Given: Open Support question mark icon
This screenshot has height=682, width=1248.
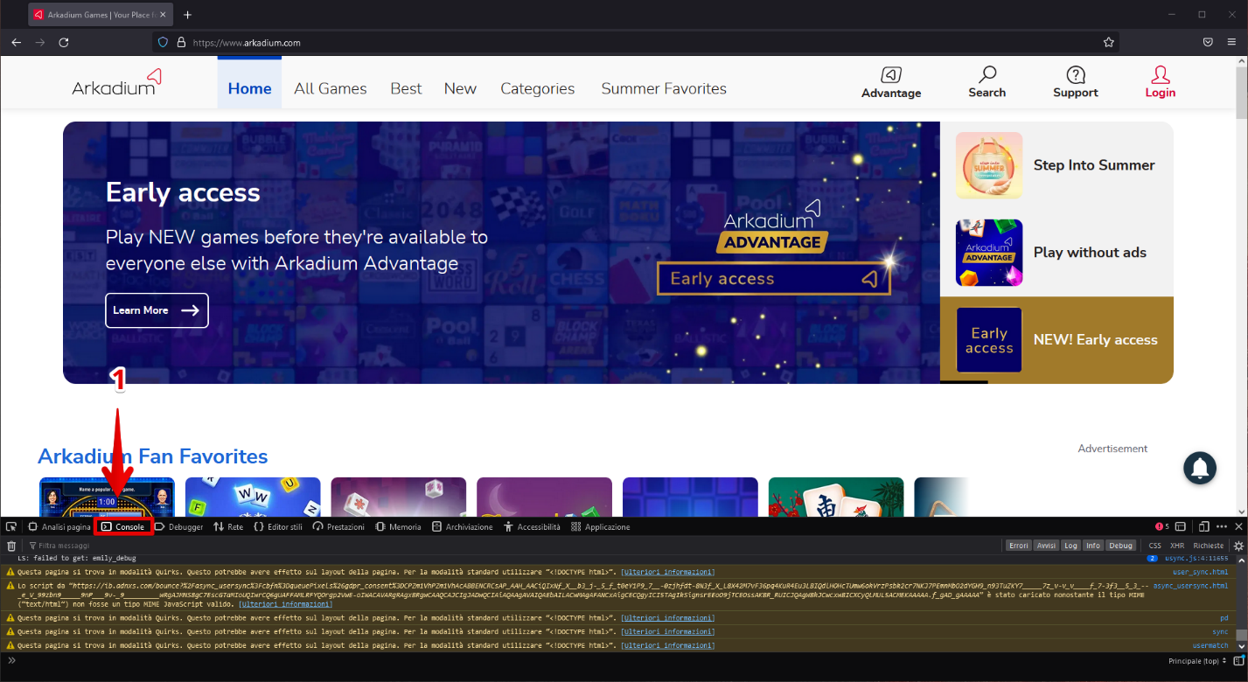Looking at the screenshot, I should 1076,83.
